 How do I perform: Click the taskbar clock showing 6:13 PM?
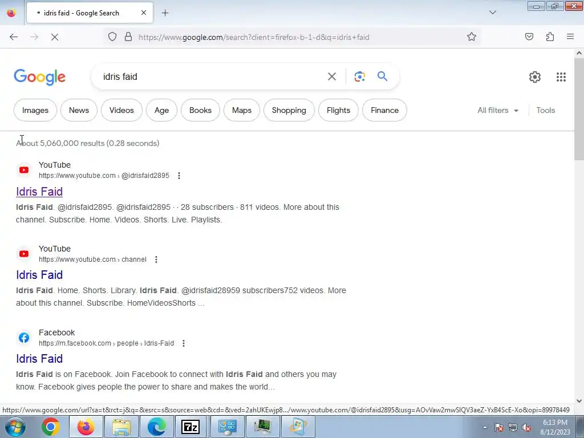(x=555, y=427)
